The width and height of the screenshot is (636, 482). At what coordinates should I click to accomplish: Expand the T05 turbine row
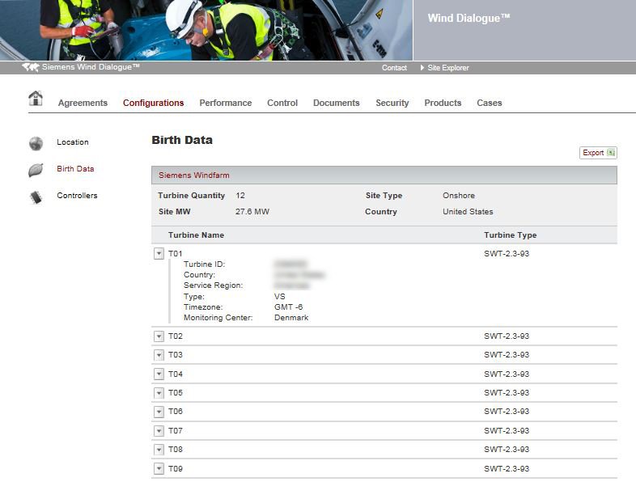coord(159,393)
